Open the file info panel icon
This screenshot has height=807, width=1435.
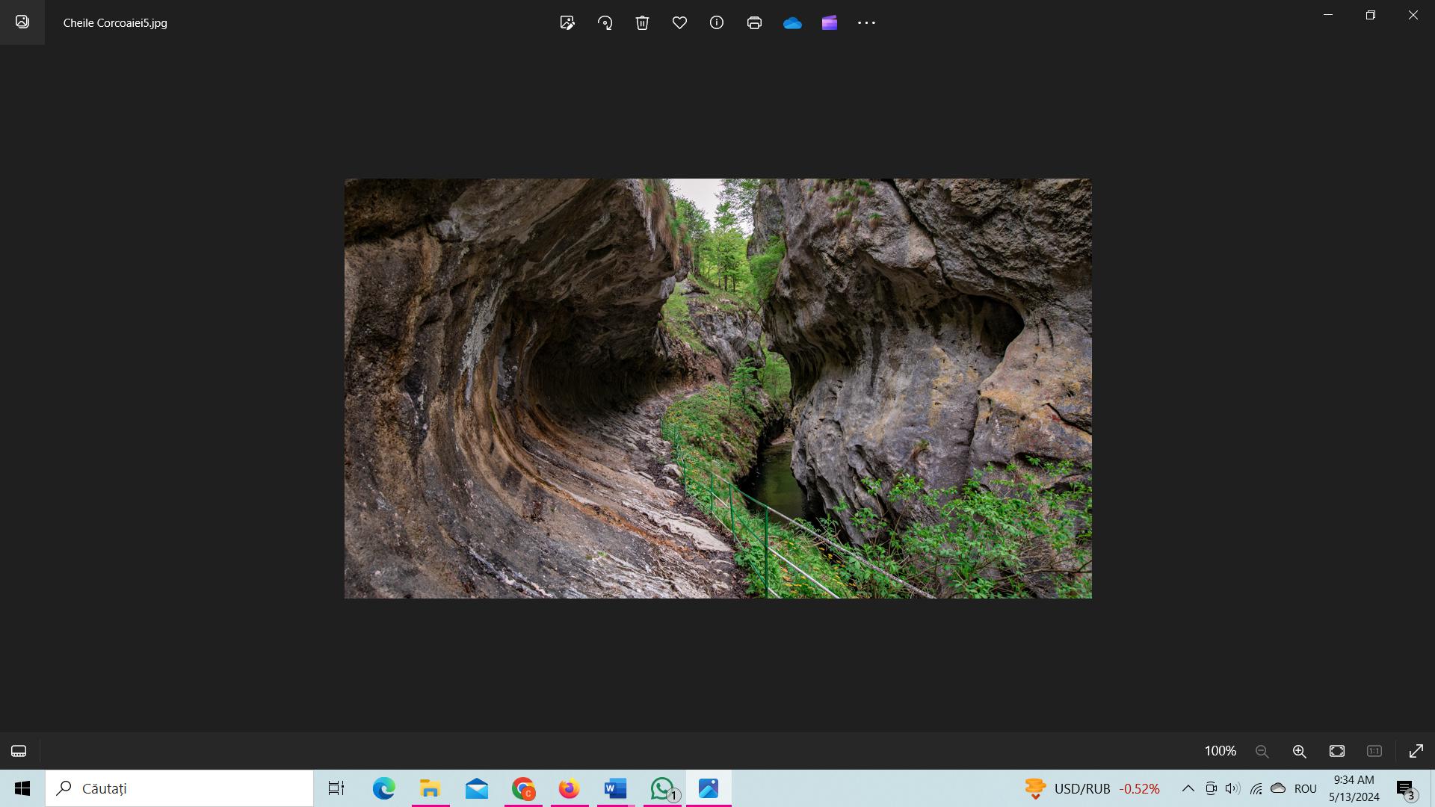[x=717, y=22]
